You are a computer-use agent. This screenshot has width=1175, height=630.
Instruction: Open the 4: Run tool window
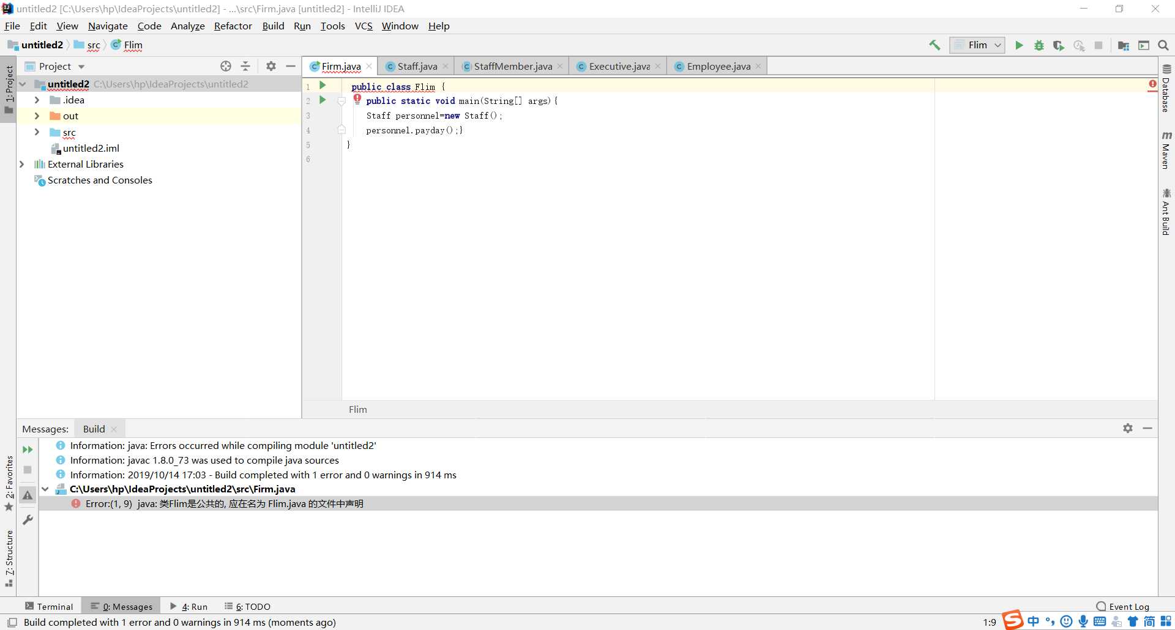point(188,606)
